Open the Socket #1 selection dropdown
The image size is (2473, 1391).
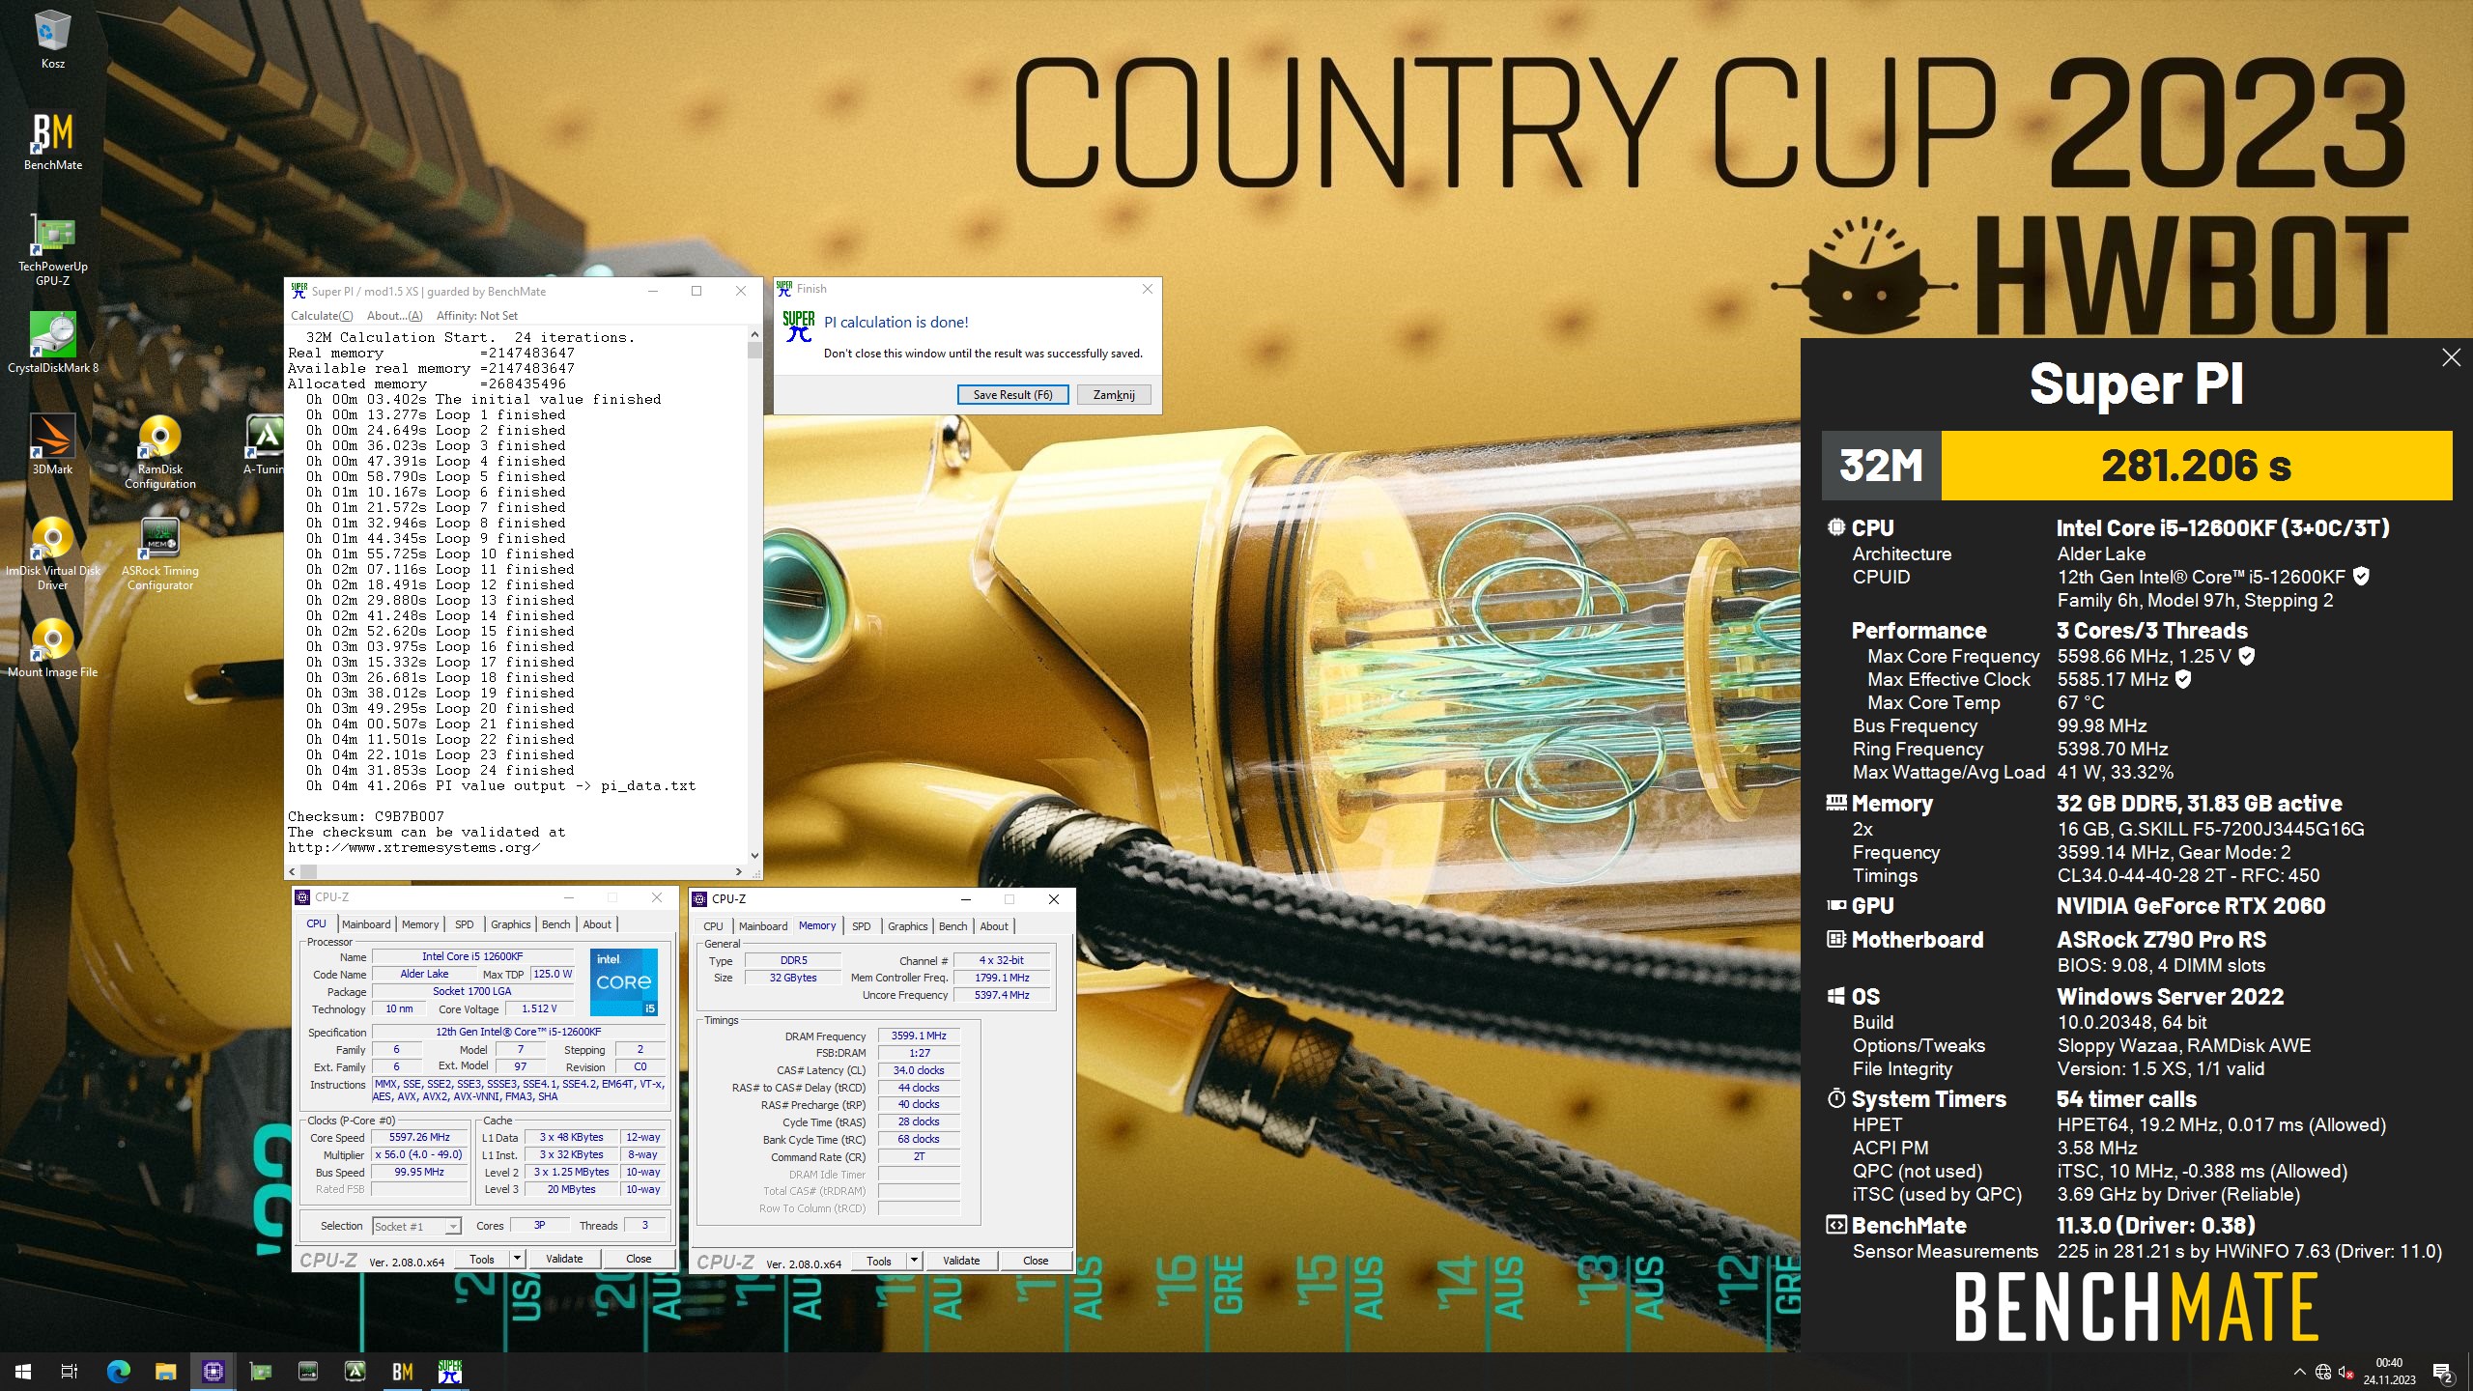(416, 1227)
